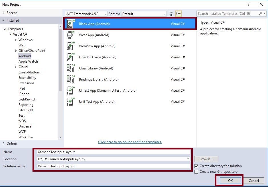
Task: Open the Location path dropdown arrow
Action: (188, 159)
